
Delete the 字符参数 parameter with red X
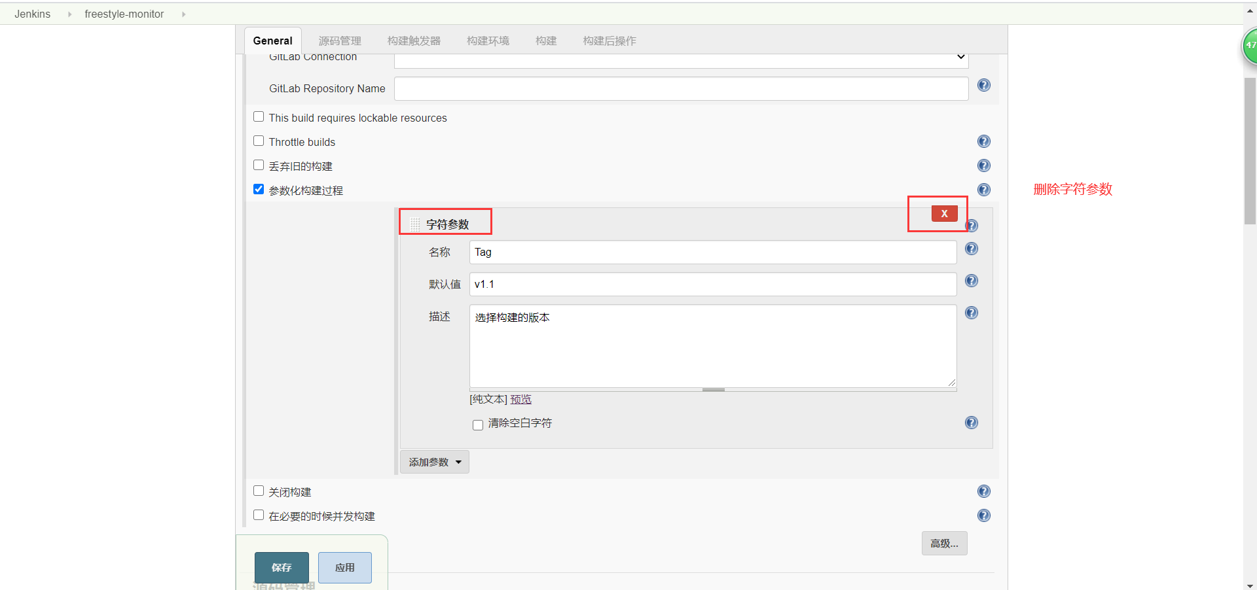[944, 213]
